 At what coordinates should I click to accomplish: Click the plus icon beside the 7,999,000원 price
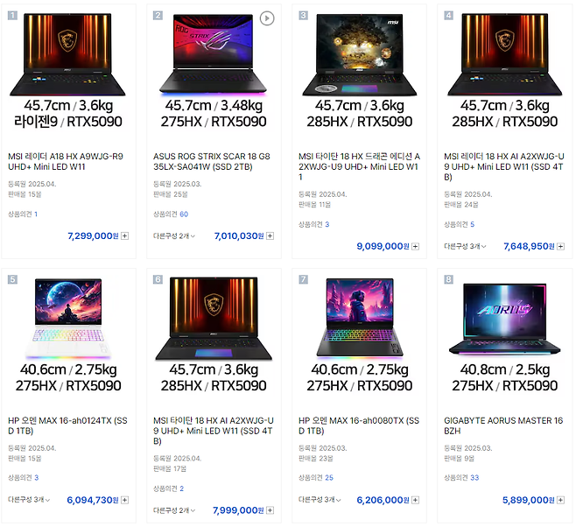(270, 510)
